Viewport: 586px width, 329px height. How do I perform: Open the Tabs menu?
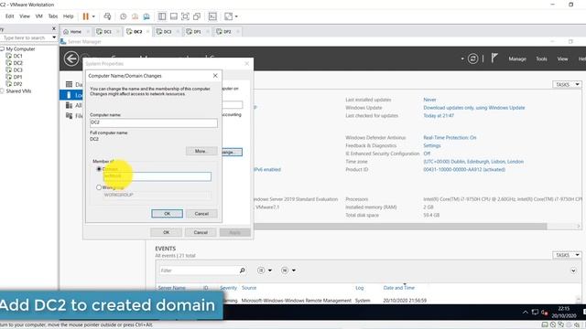(x=53, y=16)
